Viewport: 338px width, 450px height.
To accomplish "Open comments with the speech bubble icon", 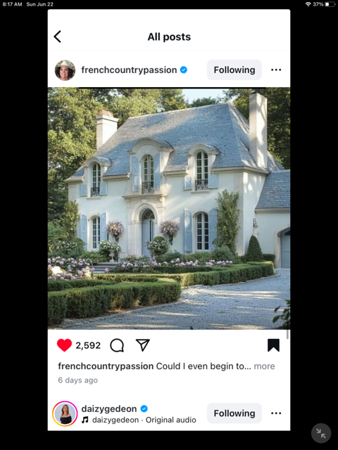I will pyautogui.click(x=117, y=345).
